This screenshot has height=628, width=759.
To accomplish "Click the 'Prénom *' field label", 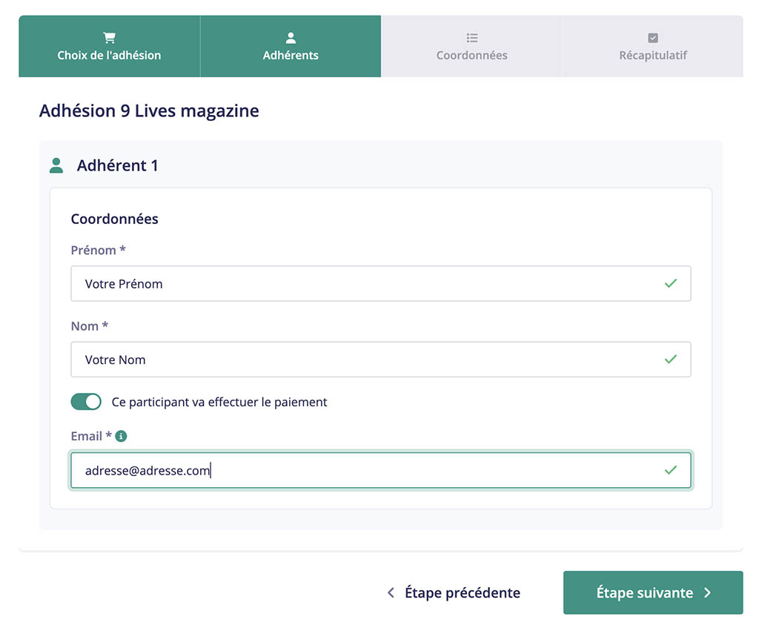I will point(99,251).
